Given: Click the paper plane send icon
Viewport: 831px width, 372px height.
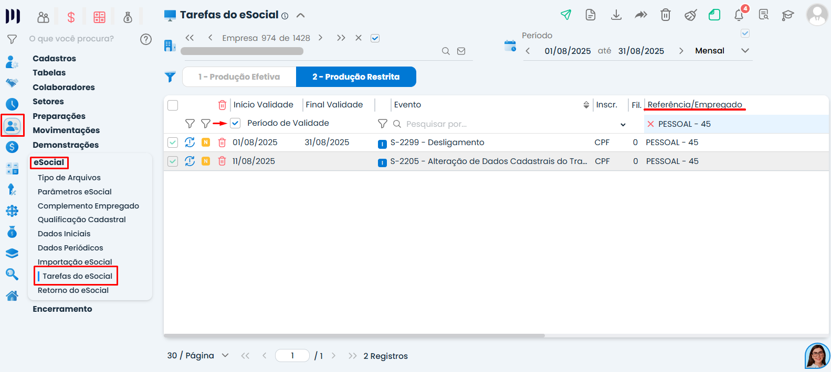Looking at the screenshot, I should 566,15.
